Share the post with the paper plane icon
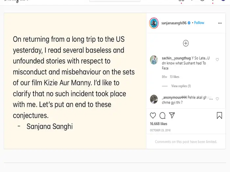 172,115
